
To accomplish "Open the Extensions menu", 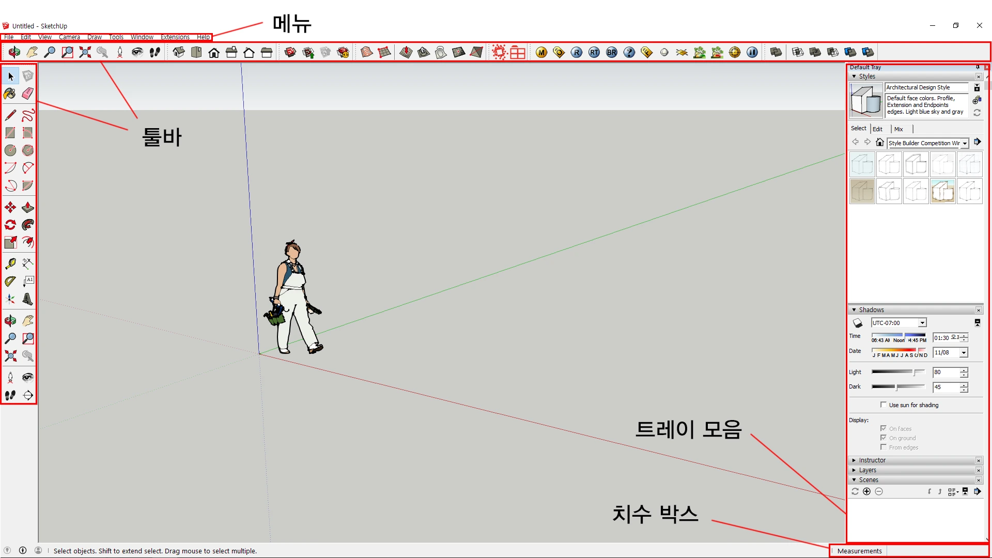I will [x=175, y=37].
